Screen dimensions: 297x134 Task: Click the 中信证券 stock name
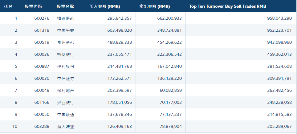[x=65, y=79]
